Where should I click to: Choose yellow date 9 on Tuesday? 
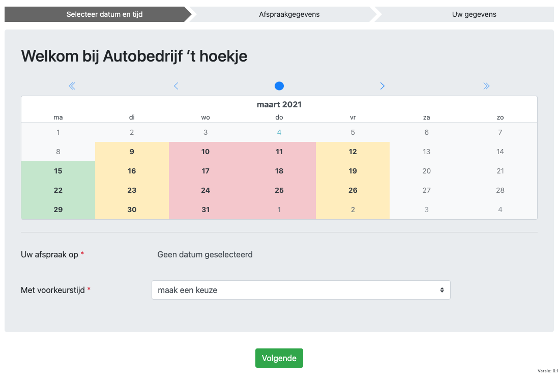pyautogui.click(x=132, y=152)
